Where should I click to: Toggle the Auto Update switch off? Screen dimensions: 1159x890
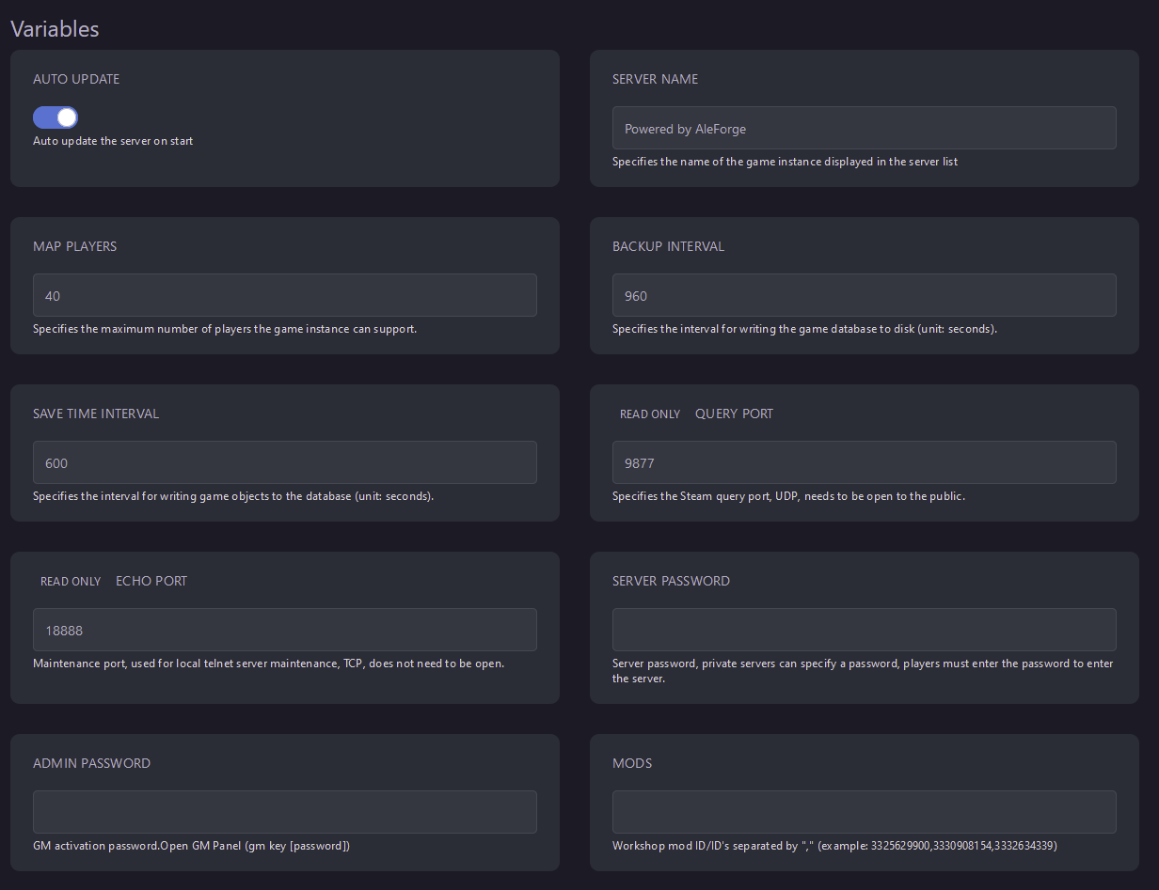click(x=56, y=117)
